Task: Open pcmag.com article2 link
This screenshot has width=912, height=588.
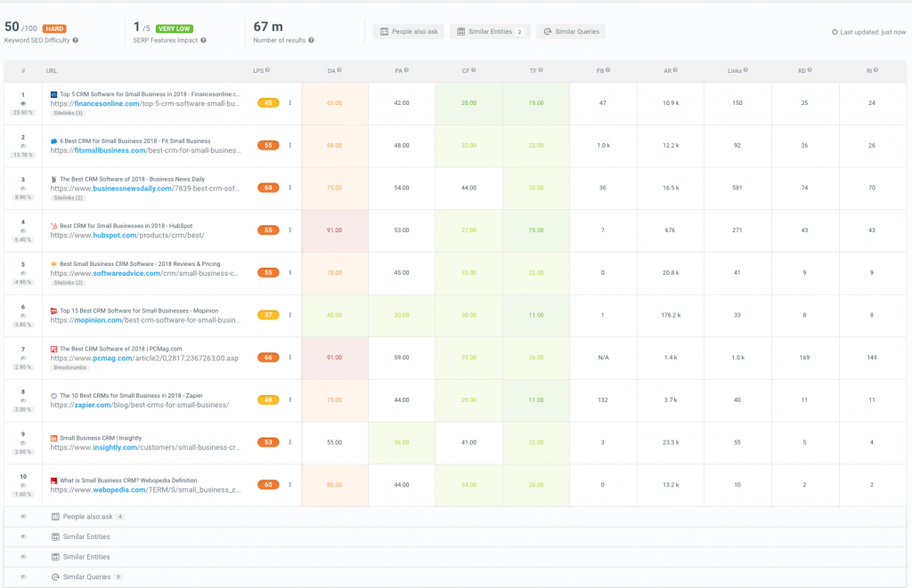Action: [x=144, y=358]
